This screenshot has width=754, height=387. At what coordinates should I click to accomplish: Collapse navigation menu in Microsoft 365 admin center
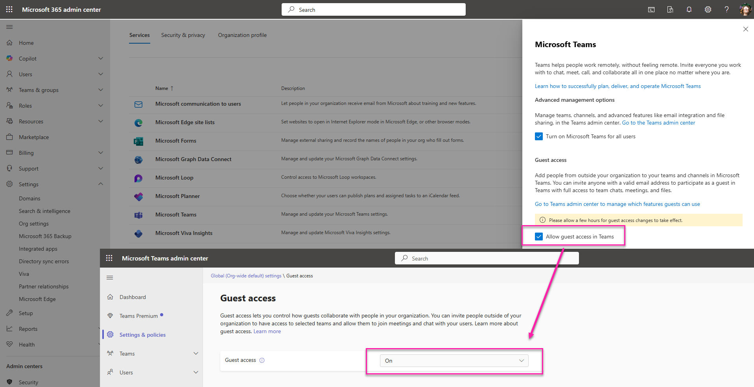pos(9,27)
